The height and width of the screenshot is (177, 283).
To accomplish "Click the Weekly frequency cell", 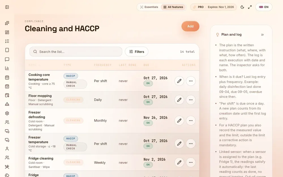I will click(100, 163).
